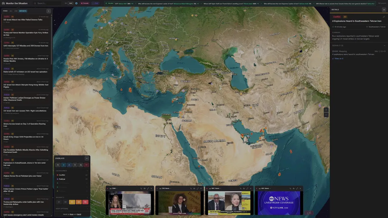Click the Donate button
The image size is (388, 218).
click(85, 3)
